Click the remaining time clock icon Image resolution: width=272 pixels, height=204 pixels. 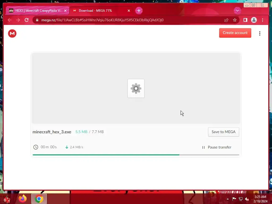(x=36, y=147)
